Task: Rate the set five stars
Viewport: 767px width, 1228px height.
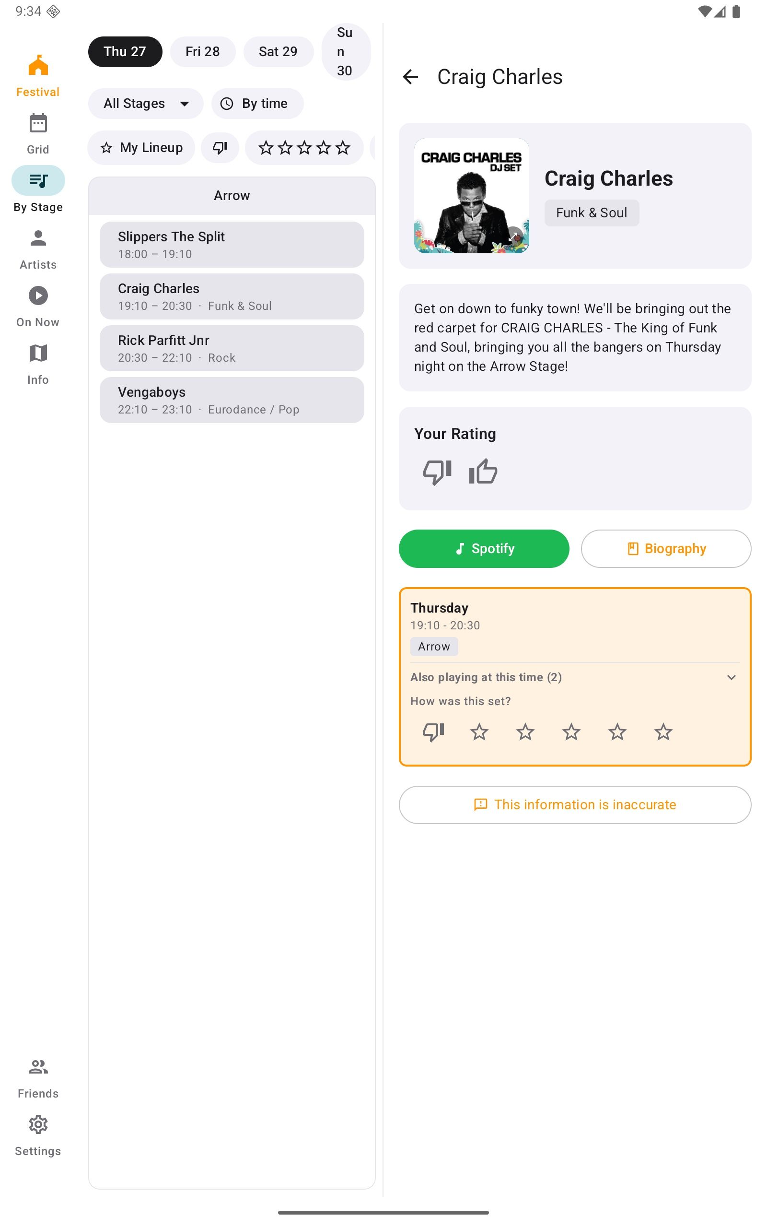Action: click(663, 732)
